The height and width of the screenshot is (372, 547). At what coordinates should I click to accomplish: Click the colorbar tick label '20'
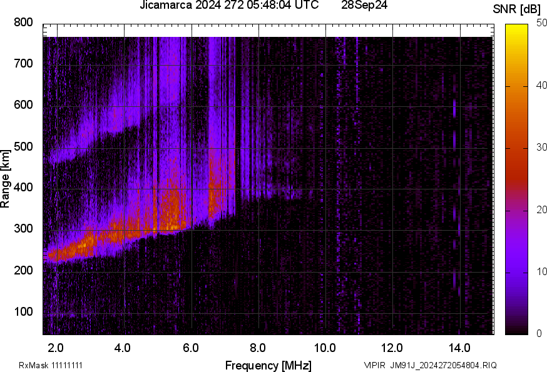click(x=541, y=209)
